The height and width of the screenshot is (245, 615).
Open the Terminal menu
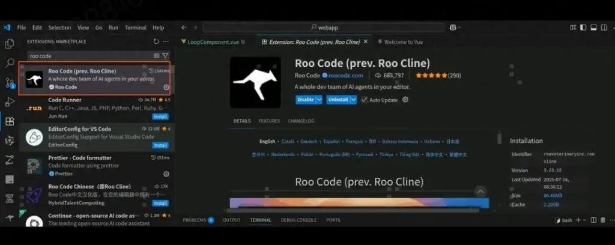[x=135, y=28]
